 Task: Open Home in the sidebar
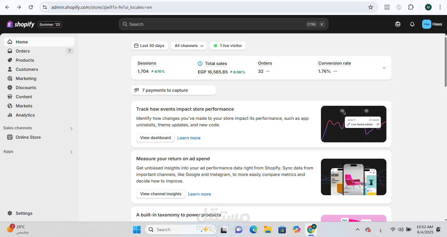(39, 42)
